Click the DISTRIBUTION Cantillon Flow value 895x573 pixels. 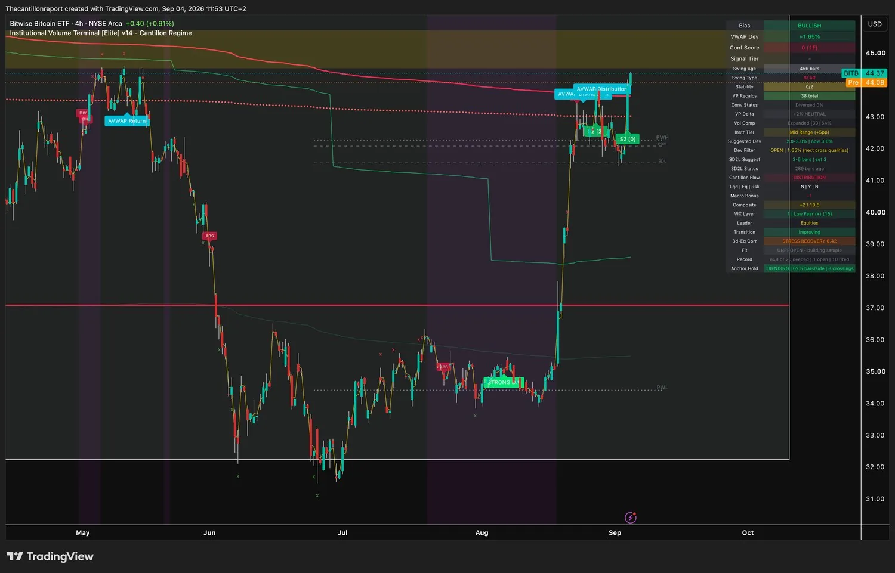tap(809, 178)
